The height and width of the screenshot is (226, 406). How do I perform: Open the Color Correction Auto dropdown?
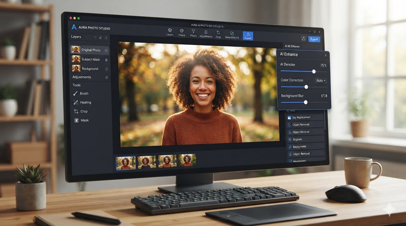(x=321, y=81)
